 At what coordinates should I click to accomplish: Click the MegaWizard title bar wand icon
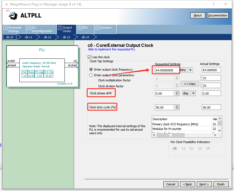coord(6,4)
